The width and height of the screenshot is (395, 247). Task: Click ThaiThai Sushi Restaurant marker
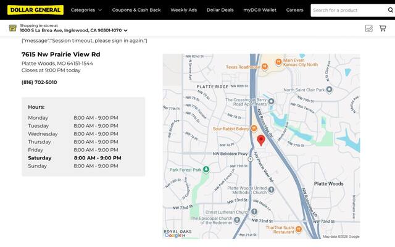point(299,229)
